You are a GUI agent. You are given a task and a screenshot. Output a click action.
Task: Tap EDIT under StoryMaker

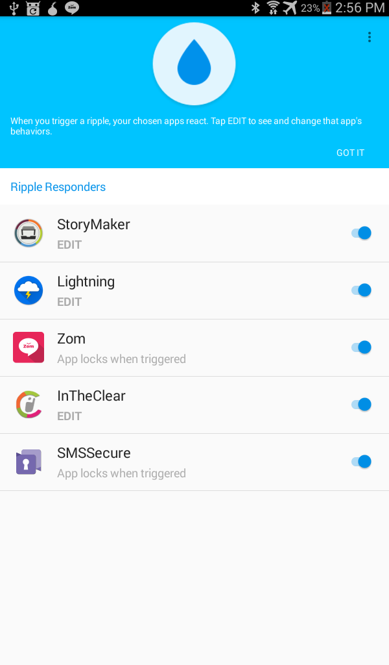click(x=69, y=245)
